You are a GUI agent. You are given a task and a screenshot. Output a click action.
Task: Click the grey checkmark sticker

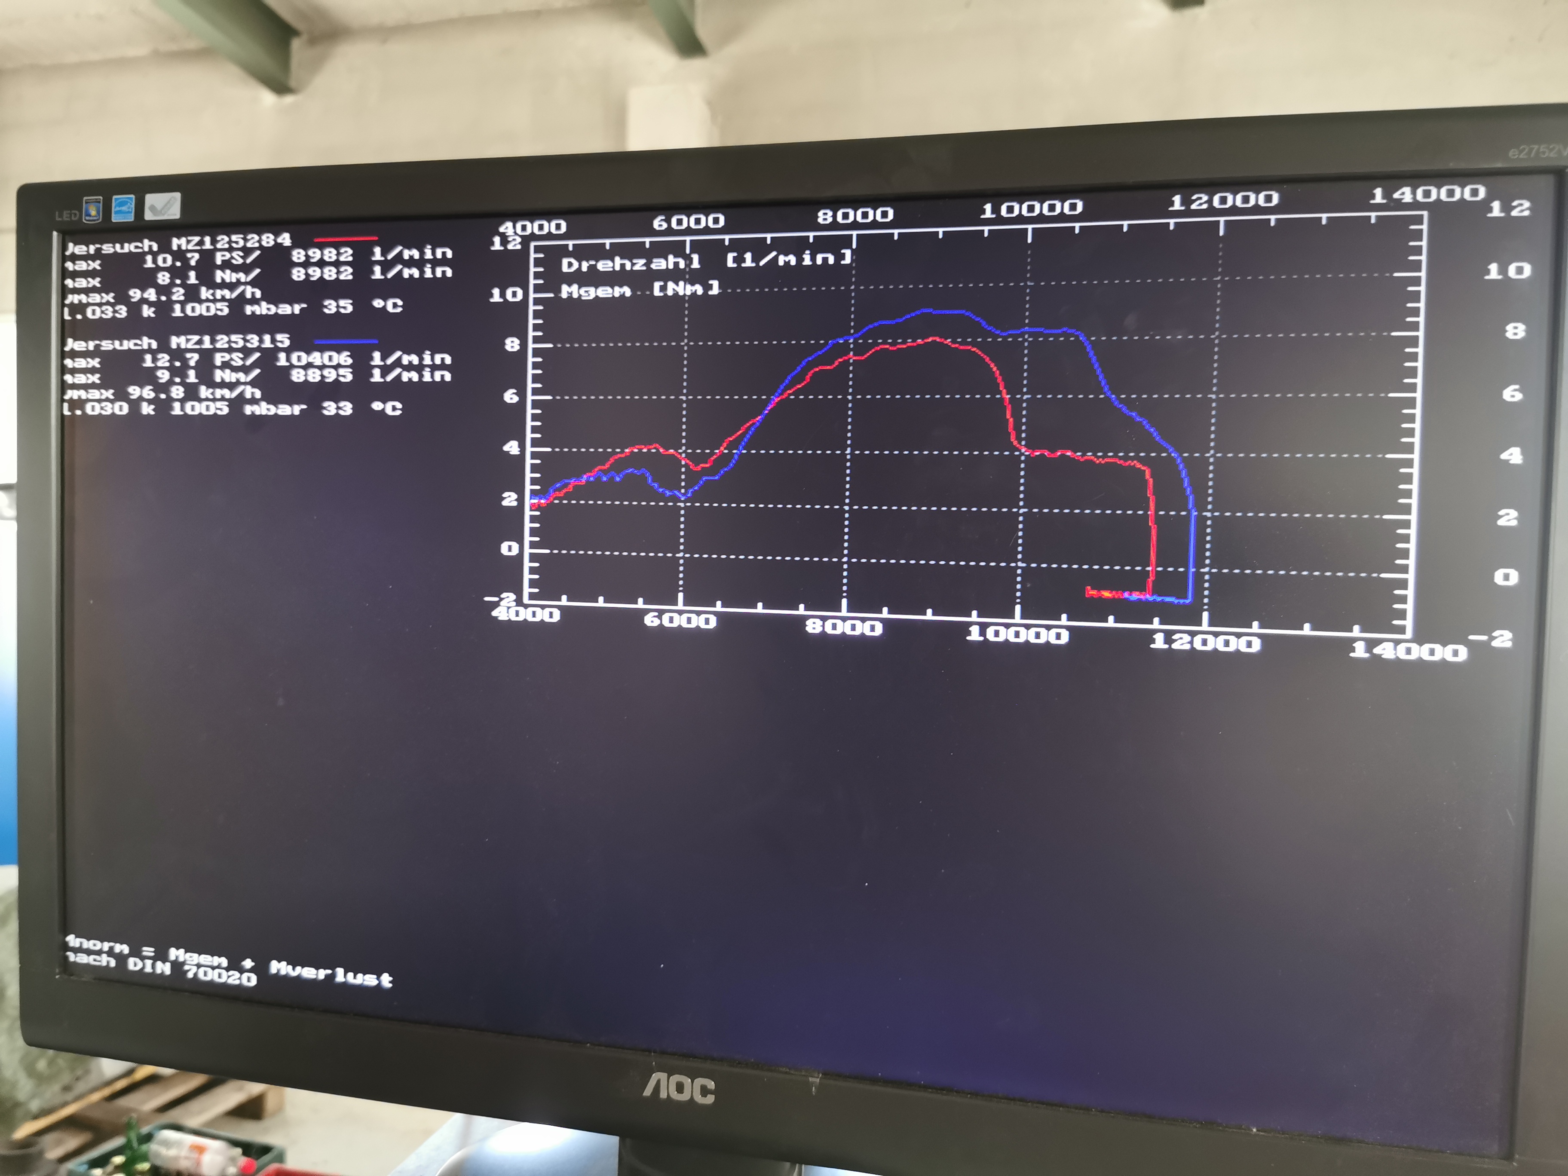click(x=162, y=206)
